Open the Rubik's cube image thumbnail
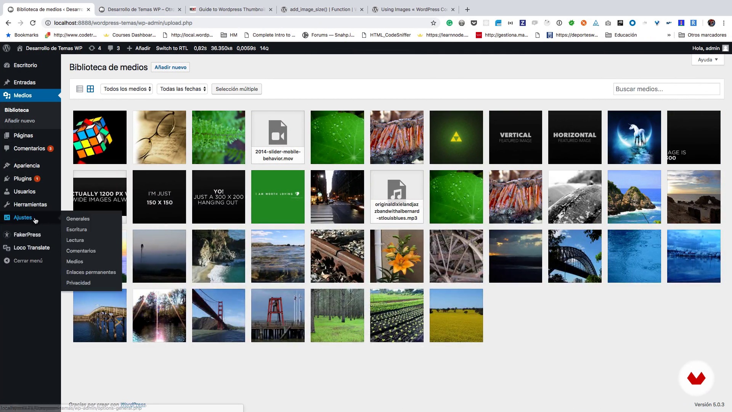The width and height of the screenshot is (732, 412). [x=100, y=137]
